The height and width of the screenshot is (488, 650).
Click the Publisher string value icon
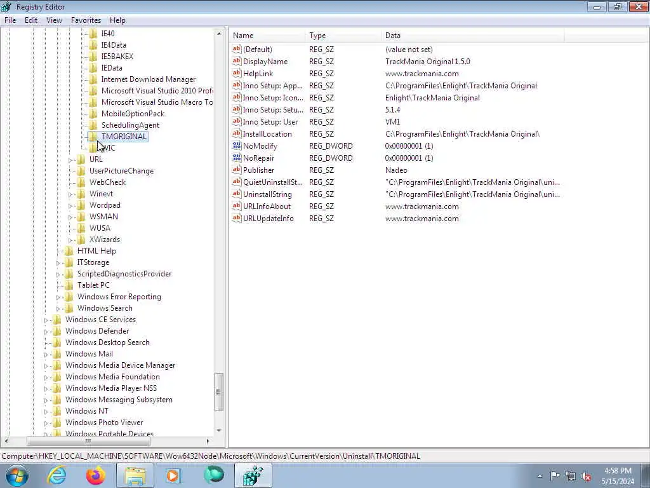point(237,170)
